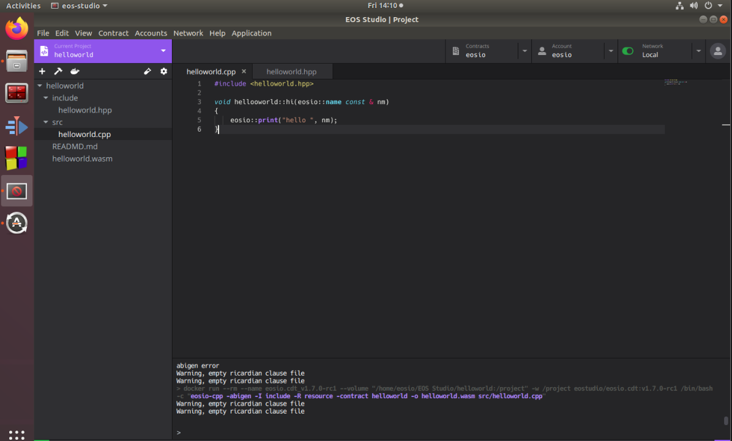Image resolution: width=732 pixels, height=441 pixels.
Task: Open the eos-studio app menu in top bar
Action: pos(79,6)
